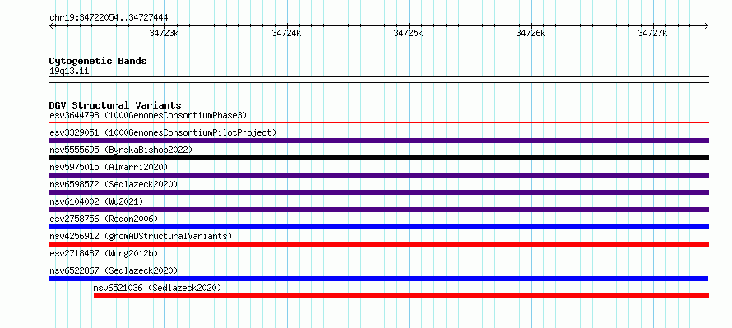The height and width of the screenshot is (328, 732).
Task: Click the purple nsv6598572 variant bar
Action: 379,192
